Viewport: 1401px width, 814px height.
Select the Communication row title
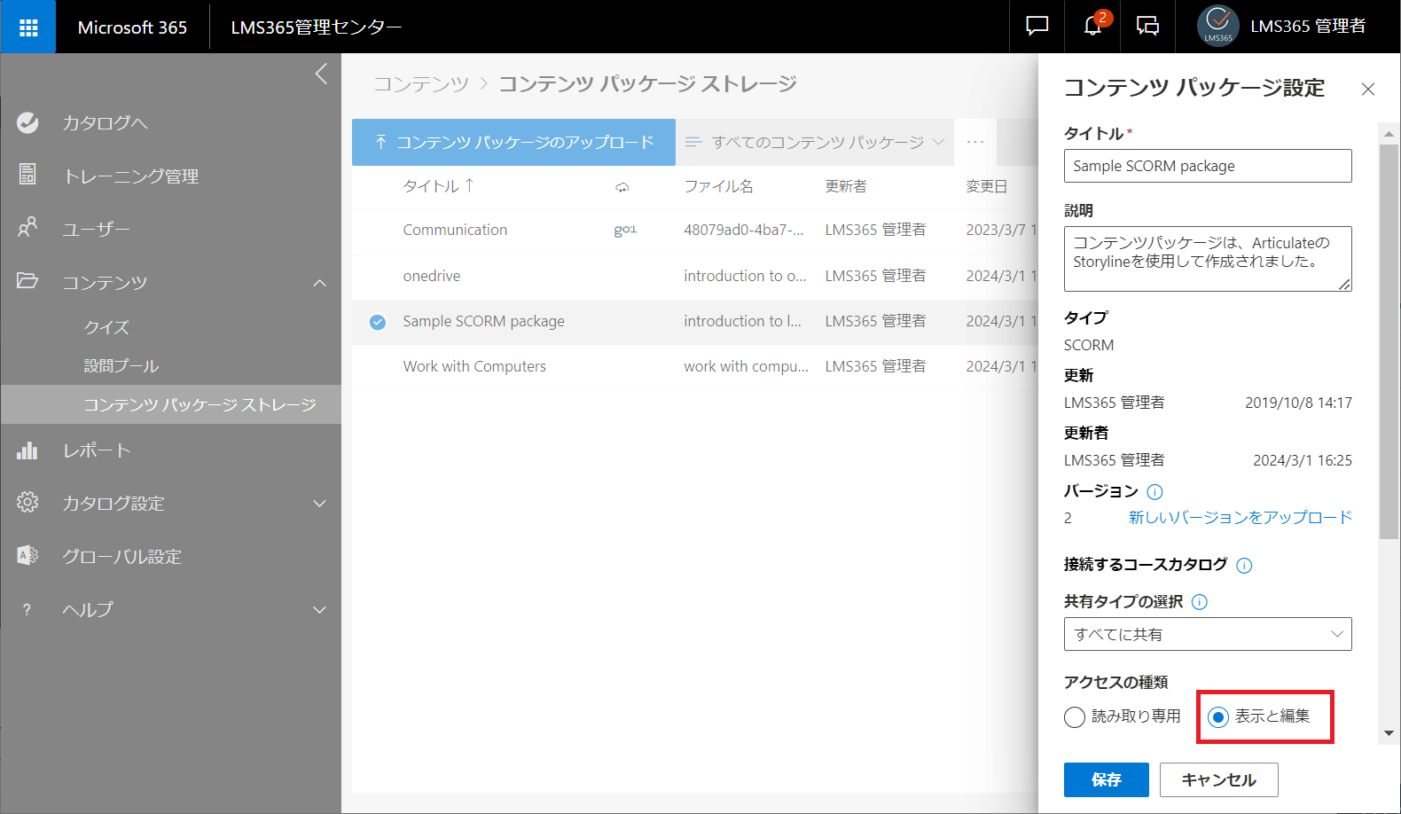coord(455,231)
